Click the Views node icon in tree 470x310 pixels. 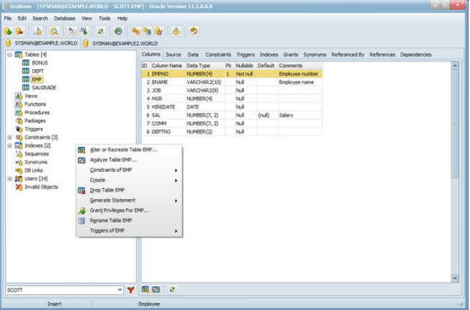(x=19, y=96)
